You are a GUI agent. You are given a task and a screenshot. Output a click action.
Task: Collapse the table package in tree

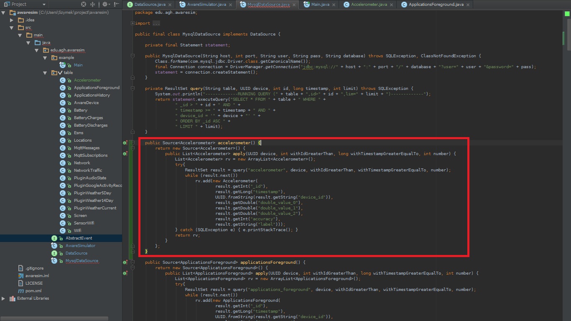click(45, 73)
